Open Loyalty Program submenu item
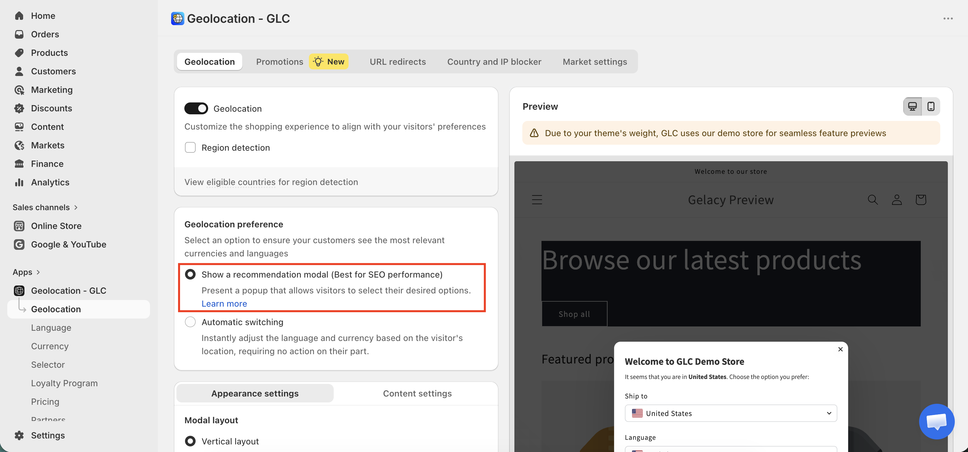Image resolution: width=968 pixels, height=452 pixels. coord(64,383)
